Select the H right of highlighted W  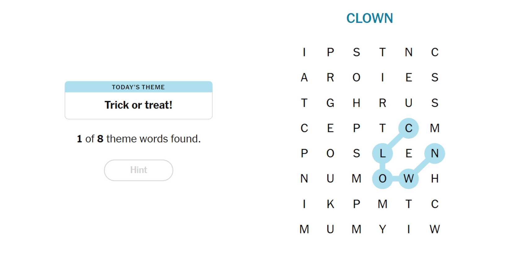click(x=435, y=178)
